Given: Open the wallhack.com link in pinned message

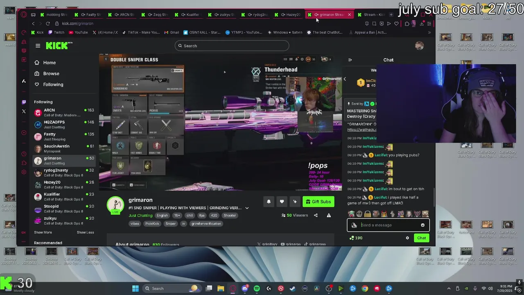Looking at the screenshot, I should click(x=361, y=129).
